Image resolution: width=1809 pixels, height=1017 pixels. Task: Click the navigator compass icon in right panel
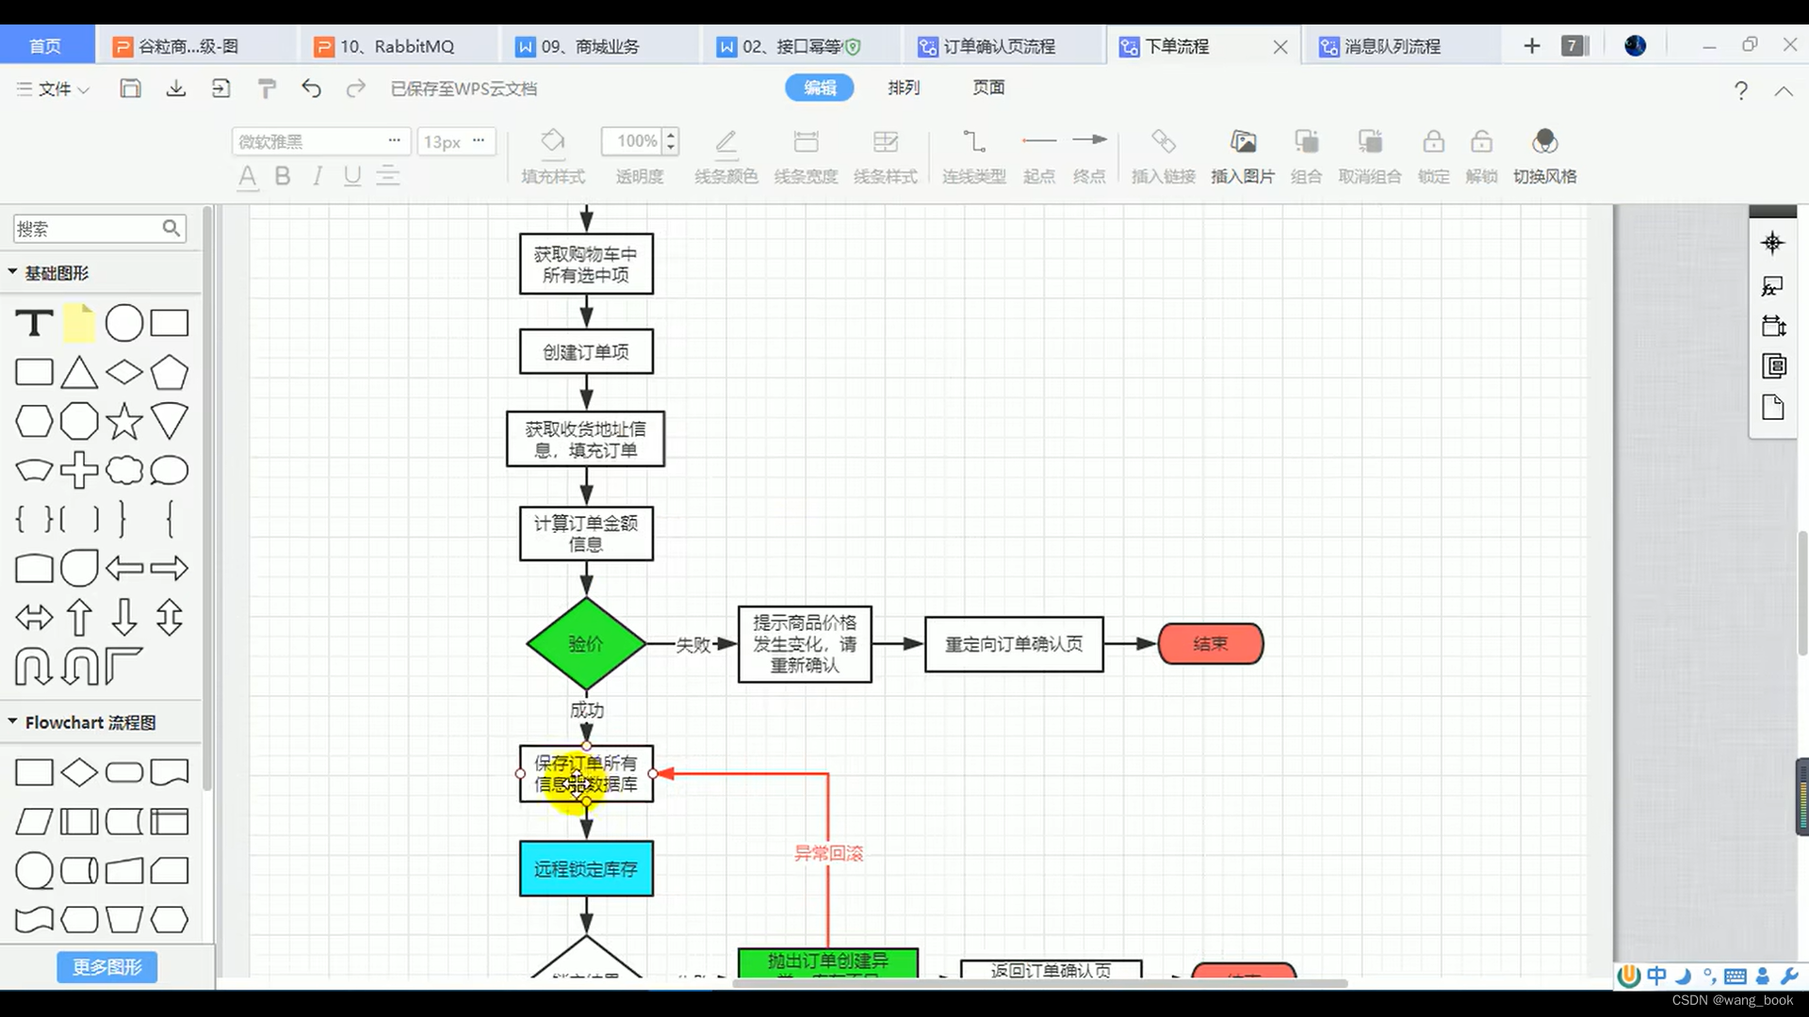pos(1772,243)
